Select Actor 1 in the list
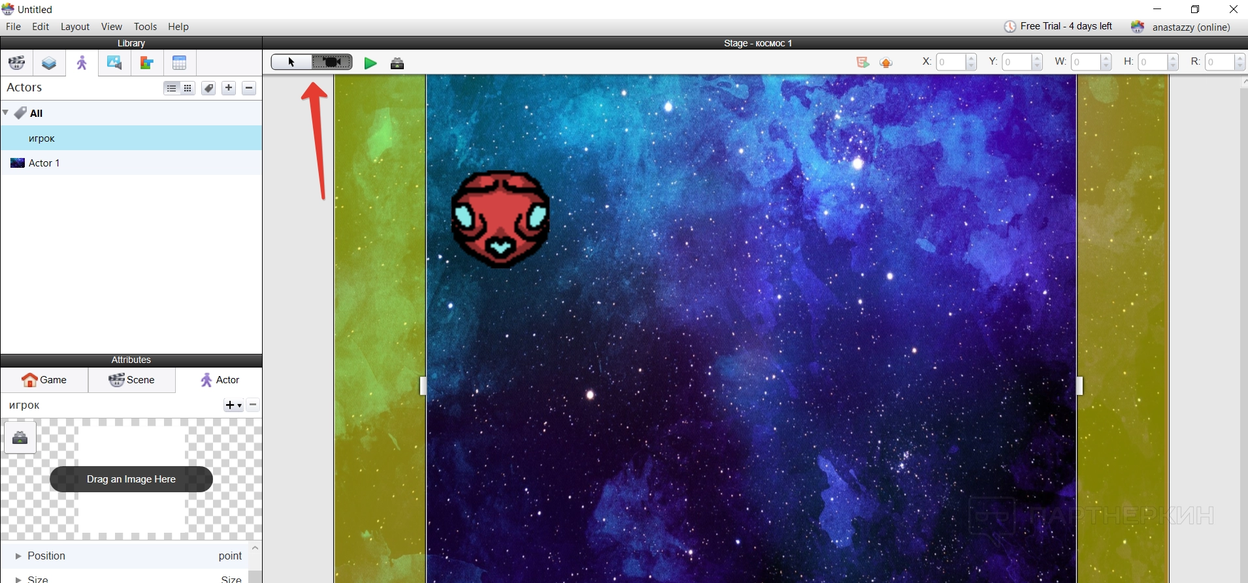Image resolution: width=1248 pixels, height=583 pixels. tap(131, 163)
